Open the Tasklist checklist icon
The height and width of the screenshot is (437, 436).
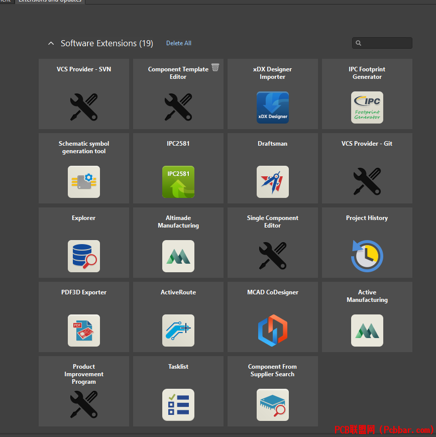tap(178, 405)
